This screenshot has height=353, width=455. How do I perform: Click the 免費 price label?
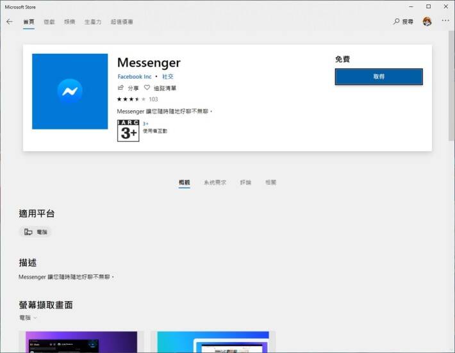[342, 59]
